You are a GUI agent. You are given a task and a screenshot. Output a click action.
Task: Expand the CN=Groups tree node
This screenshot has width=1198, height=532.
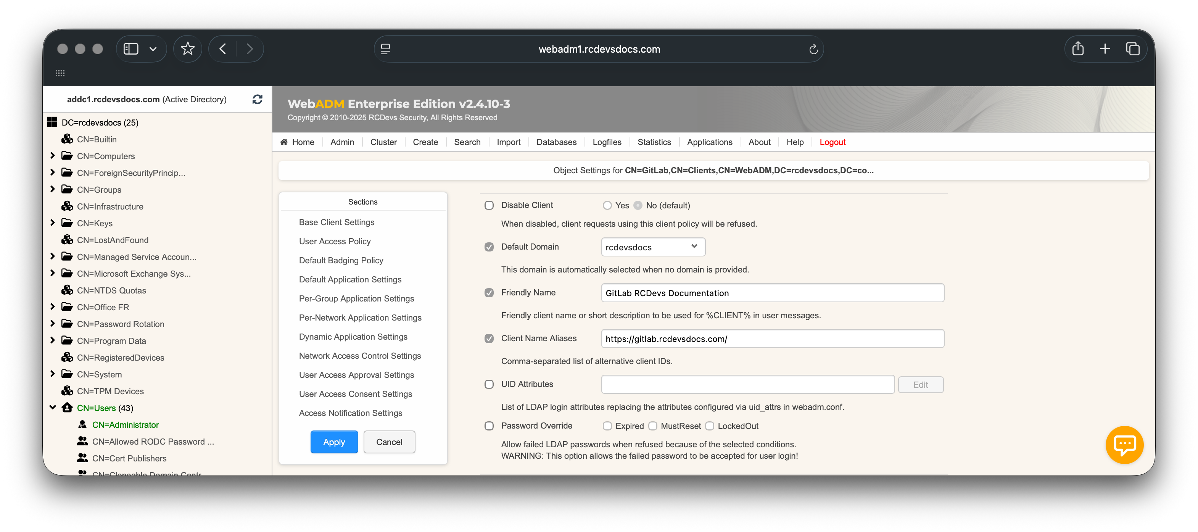[52, 189]
